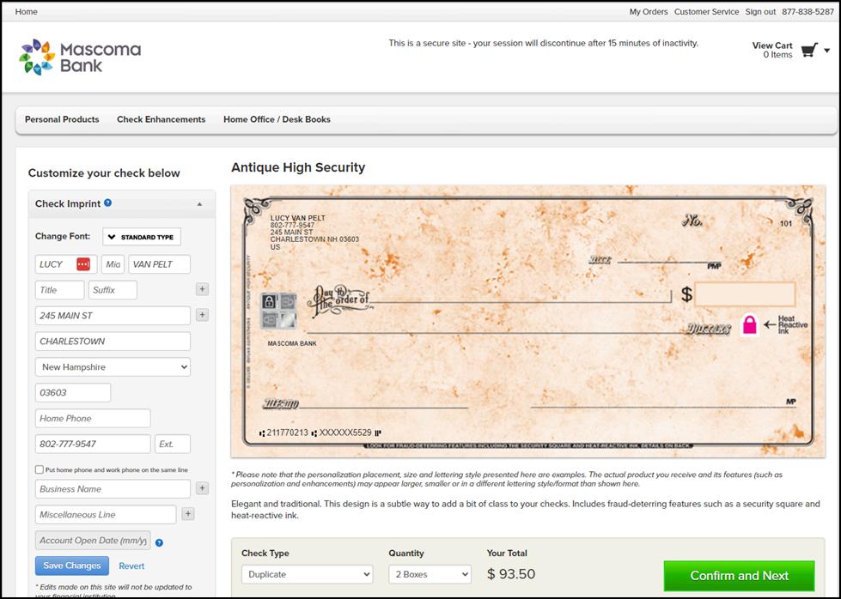841x599 pixels.
Task: Click Confirm and Next button
Action: [739, 576]
